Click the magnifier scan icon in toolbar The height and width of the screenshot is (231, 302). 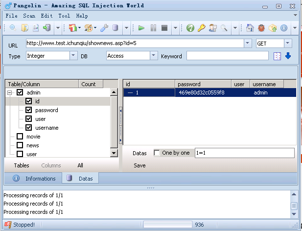pyautogui.click(x=13, y=28)
